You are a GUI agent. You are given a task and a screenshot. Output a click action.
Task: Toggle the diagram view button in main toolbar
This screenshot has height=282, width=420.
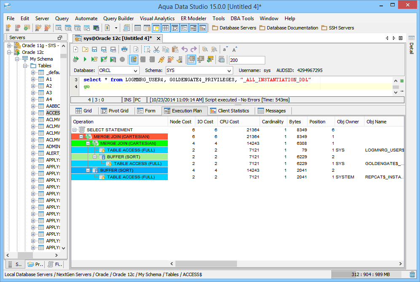[x=194, y=28]
